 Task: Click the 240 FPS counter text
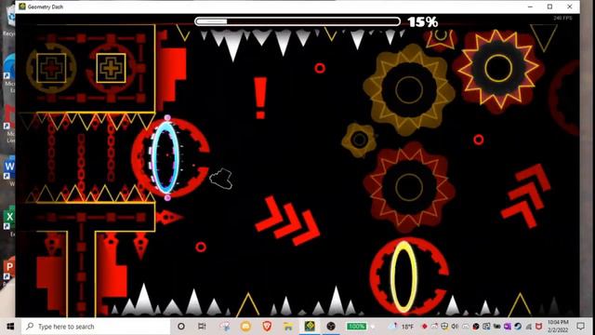point(562,18)
